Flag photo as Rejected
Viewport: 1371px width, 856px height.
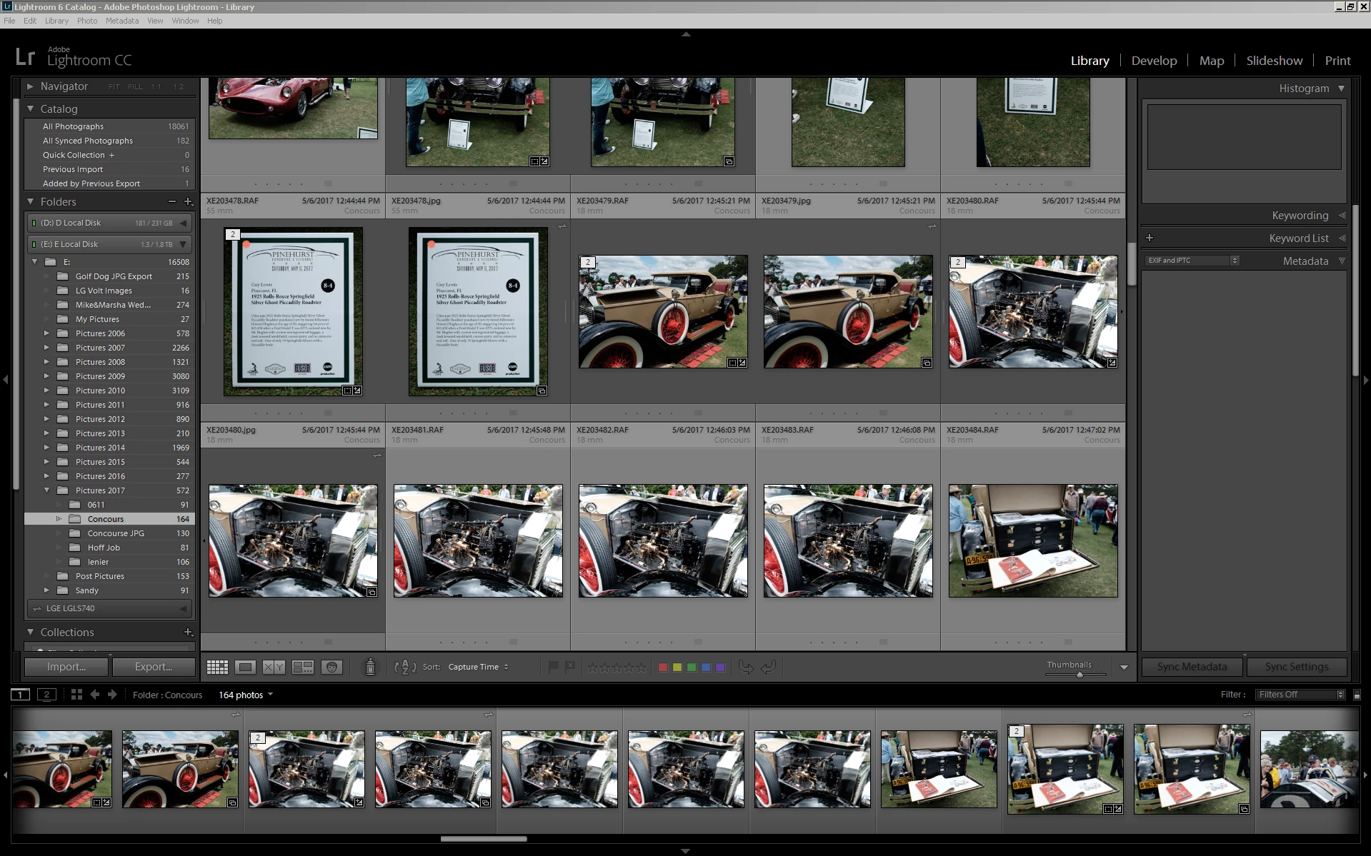570,667
